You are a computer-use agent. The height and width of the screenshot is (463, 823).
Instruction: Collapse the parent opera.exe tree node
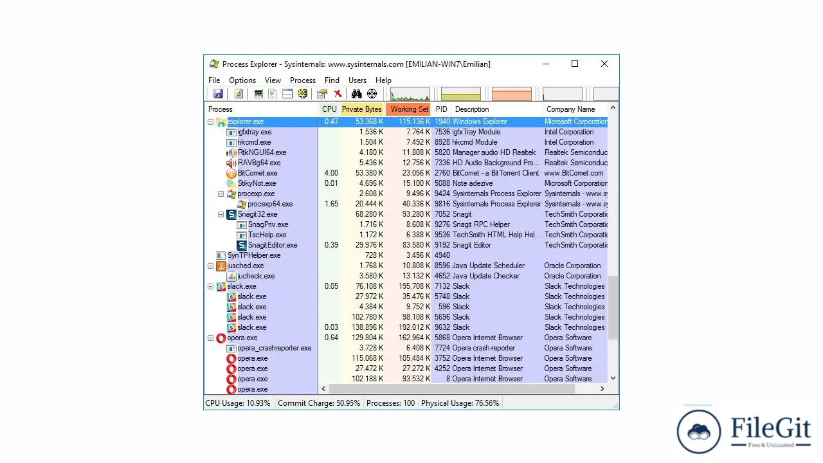210,338
